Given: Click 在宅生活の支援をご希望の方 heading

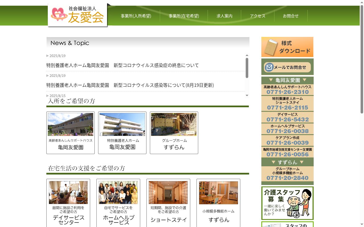Looking at the screenshot, I should (x=86, y=168).
